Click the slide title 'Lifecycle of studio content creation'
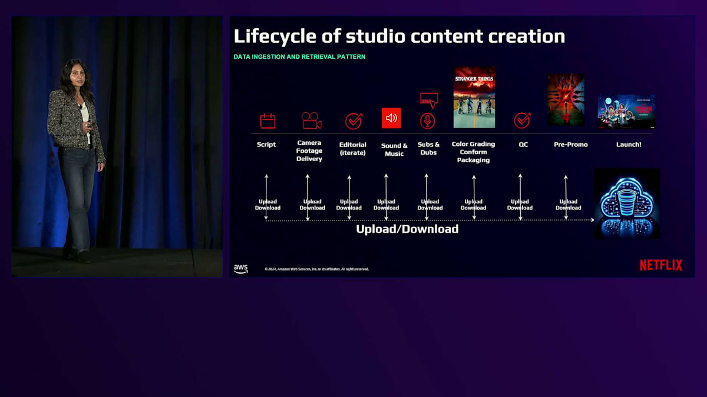 click(399, 36)
